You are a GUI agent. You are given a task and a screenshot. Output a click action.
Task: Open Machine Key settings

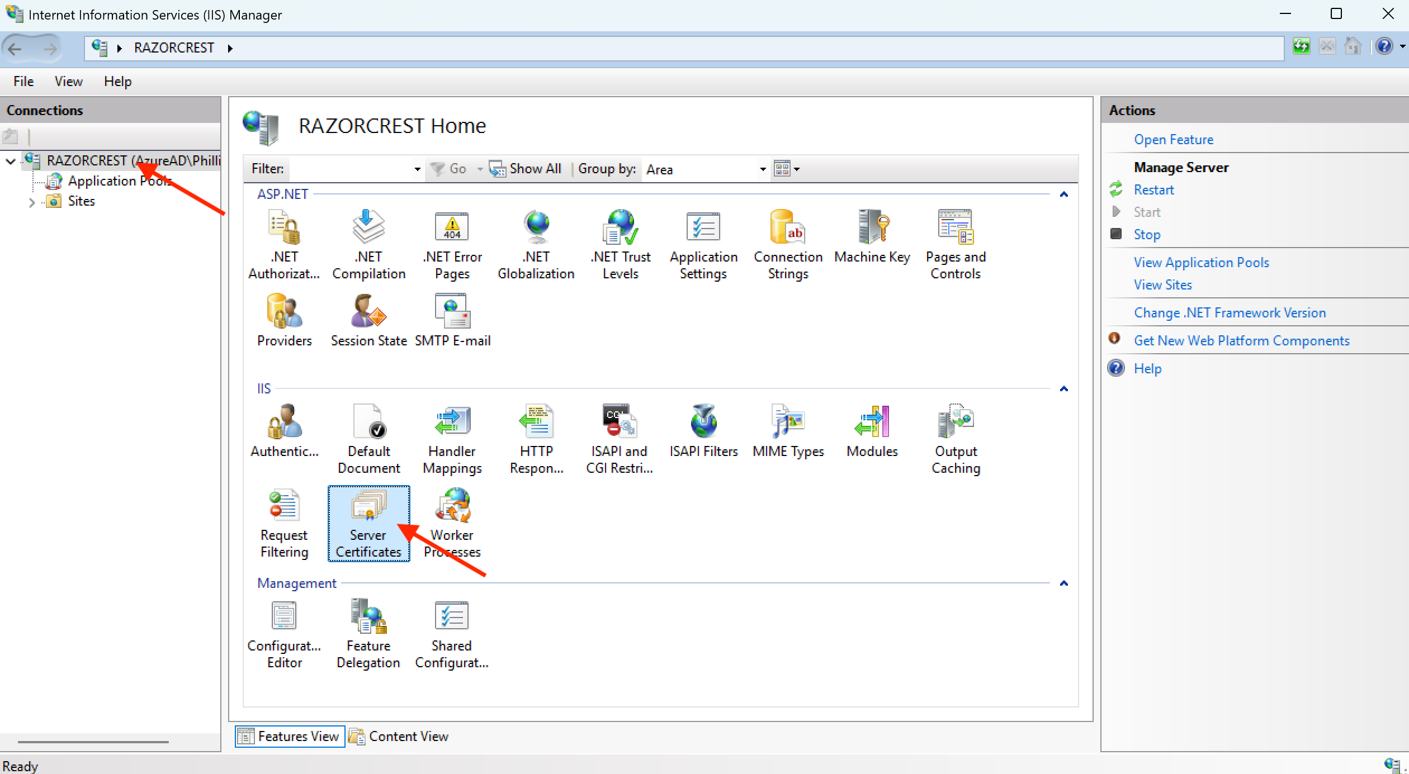coord(871,243)
